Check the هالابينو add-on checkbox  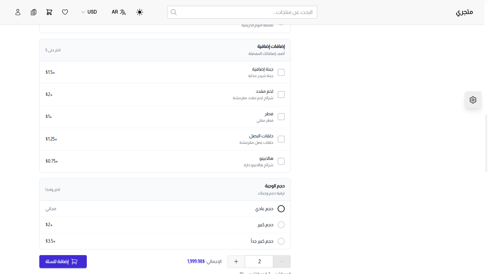click(x=281, y=161)
